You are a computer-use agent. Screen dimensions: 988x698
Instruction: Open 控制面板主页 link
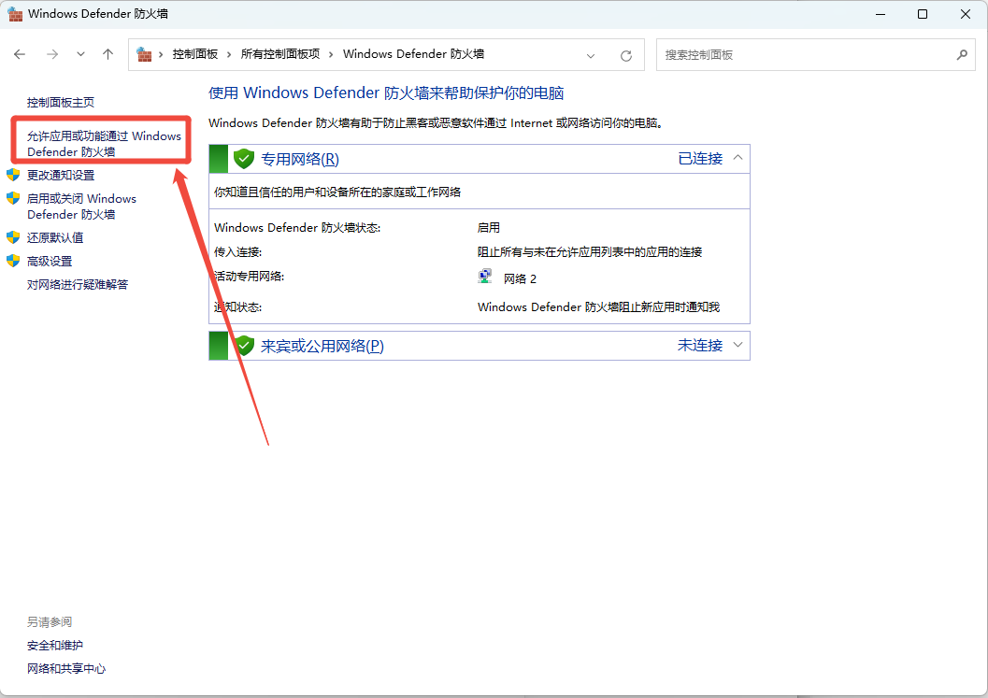[x=61, y=102]
